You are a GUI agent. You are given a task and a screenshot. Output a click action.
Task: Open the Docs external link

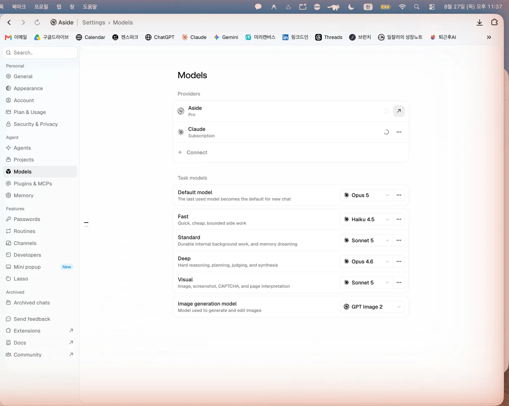40,343
